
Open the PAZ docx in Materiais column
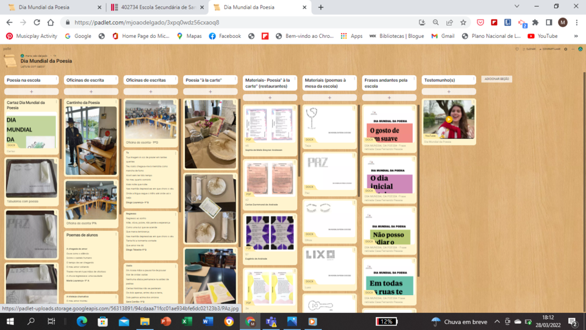pos(330,172)
